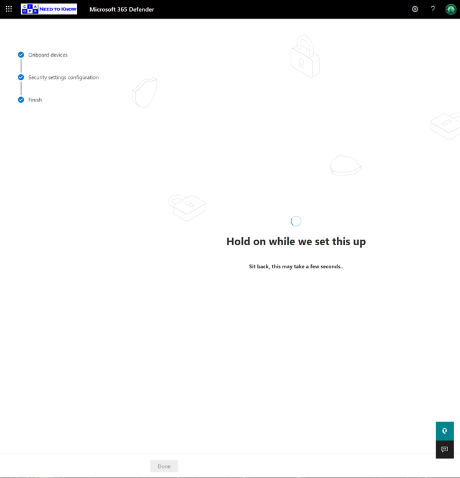Select the Finish step label
This screenshot has height=478, width=460.
pos(35,100)
